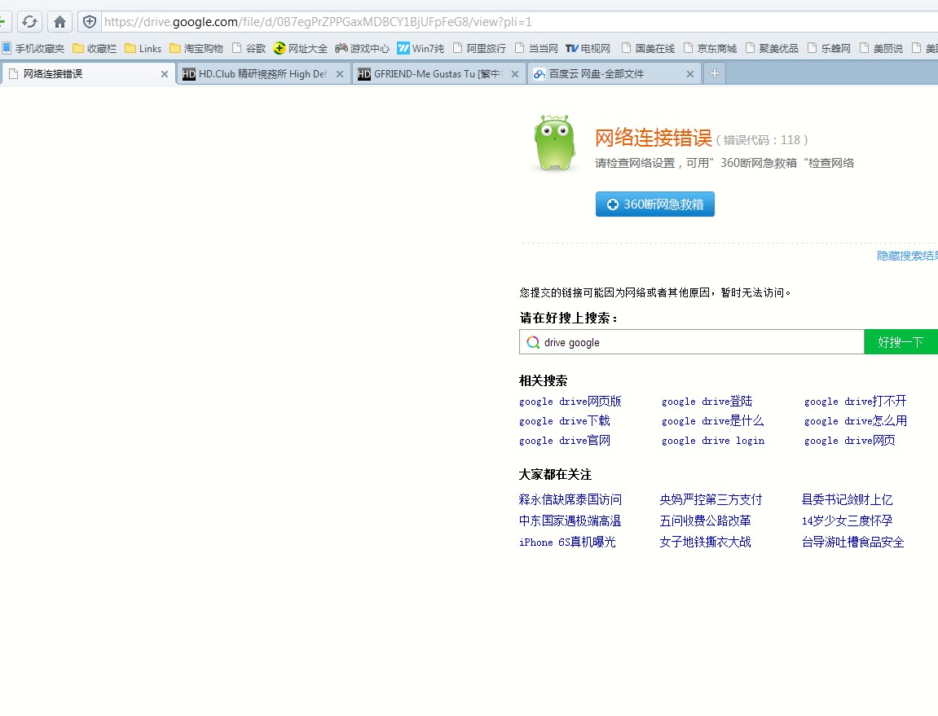Close the 网络连接错误 tab
Viewport: 938px width, 716px height.
tap(165, 74)
